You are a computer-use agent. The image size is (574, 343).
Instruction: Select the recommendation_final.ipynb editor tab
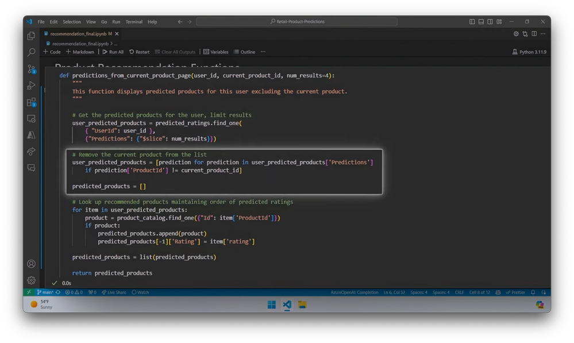78,34
